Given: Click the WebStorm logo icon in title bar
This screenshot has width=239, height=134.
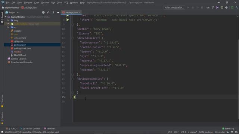Looking at the screenshot, I should point(3,3).
